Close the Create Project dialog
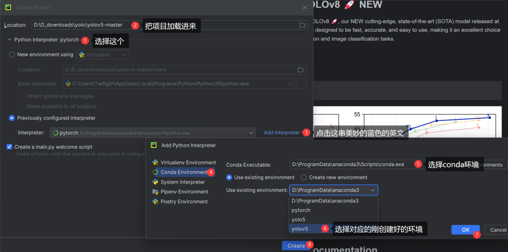Viewport: 508px width, 252px height. pyautogui.click(x=304, y=7)
